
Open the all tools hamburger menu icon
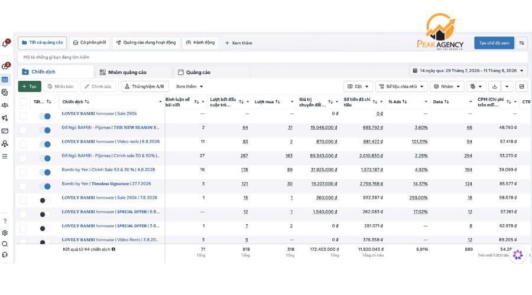coord(5,156)
